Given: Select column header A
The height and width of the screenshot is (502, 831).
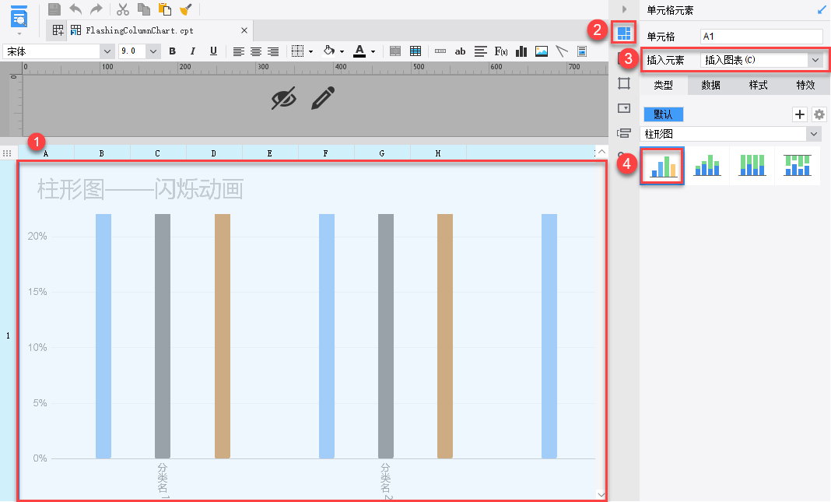Looking at the screenshot, I should click(x=46, y=153).
